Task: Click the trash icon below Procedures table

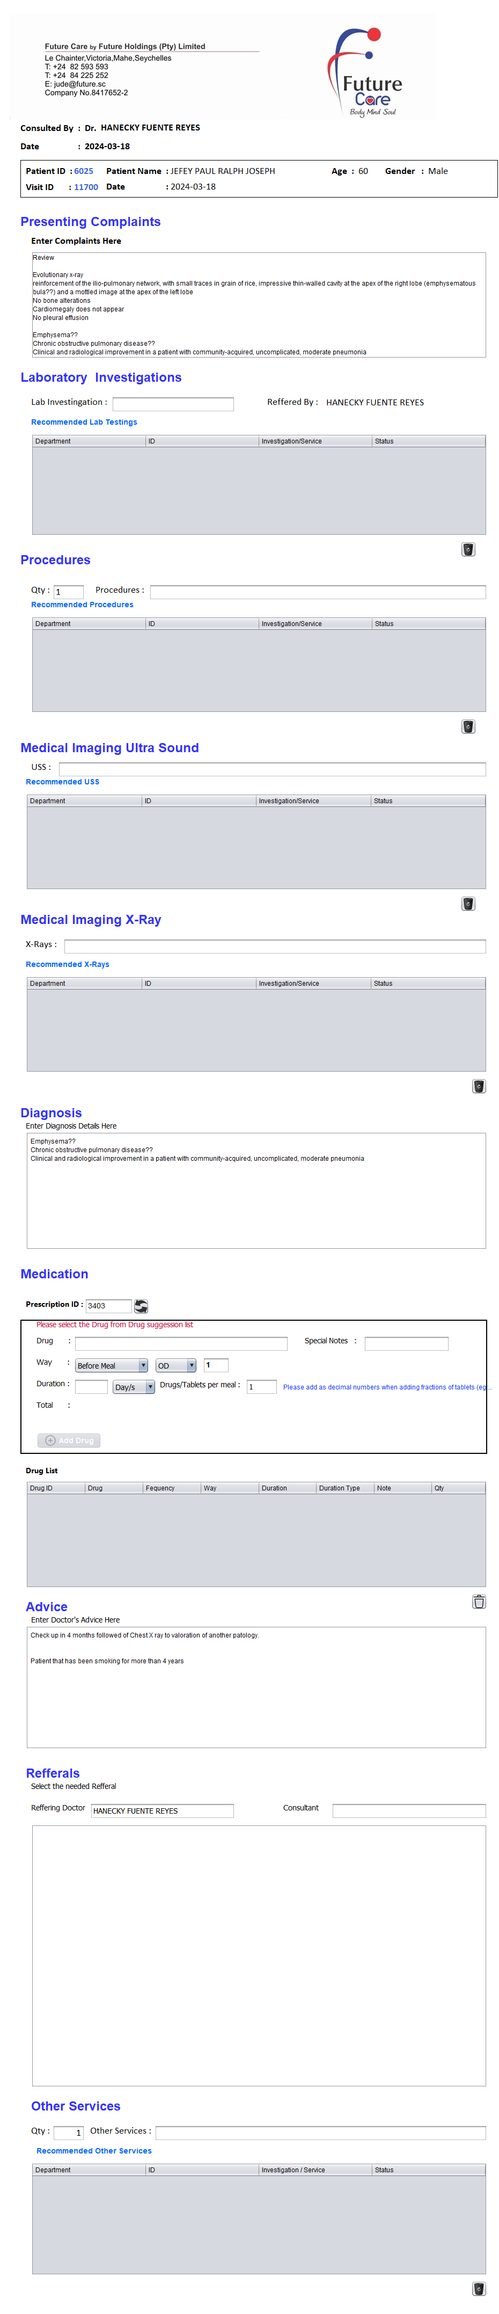Action: [467, 727]
